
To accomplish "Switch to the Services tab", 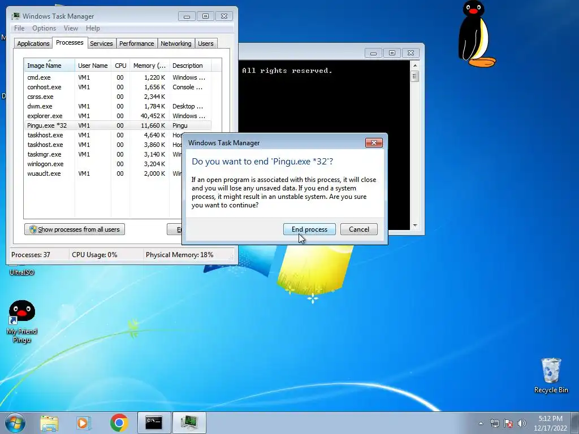I will click(102, 44).
